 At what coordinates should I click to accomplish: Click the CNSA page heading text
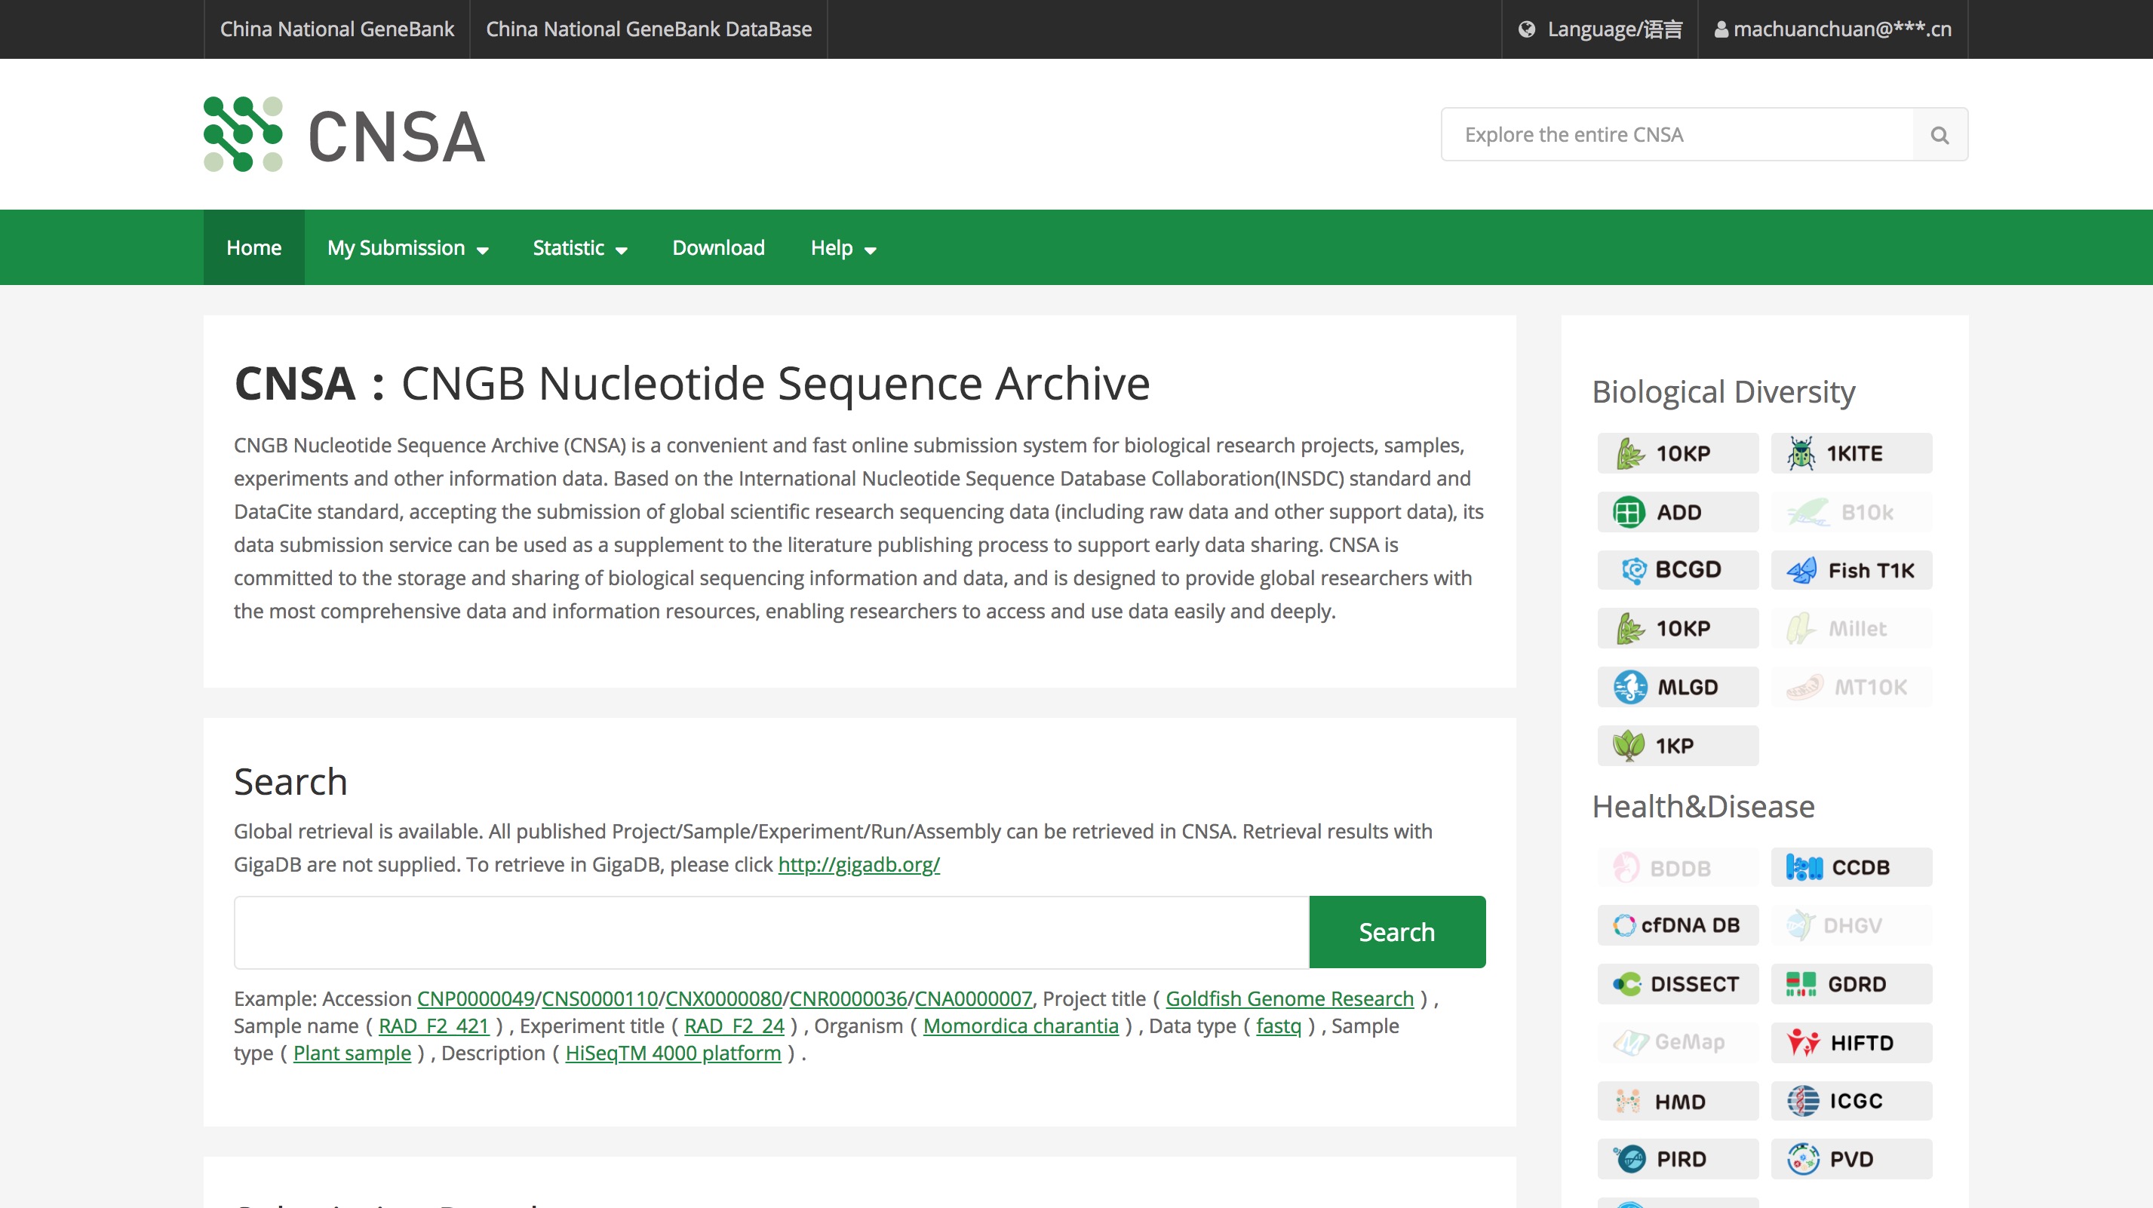pos(692,385)
